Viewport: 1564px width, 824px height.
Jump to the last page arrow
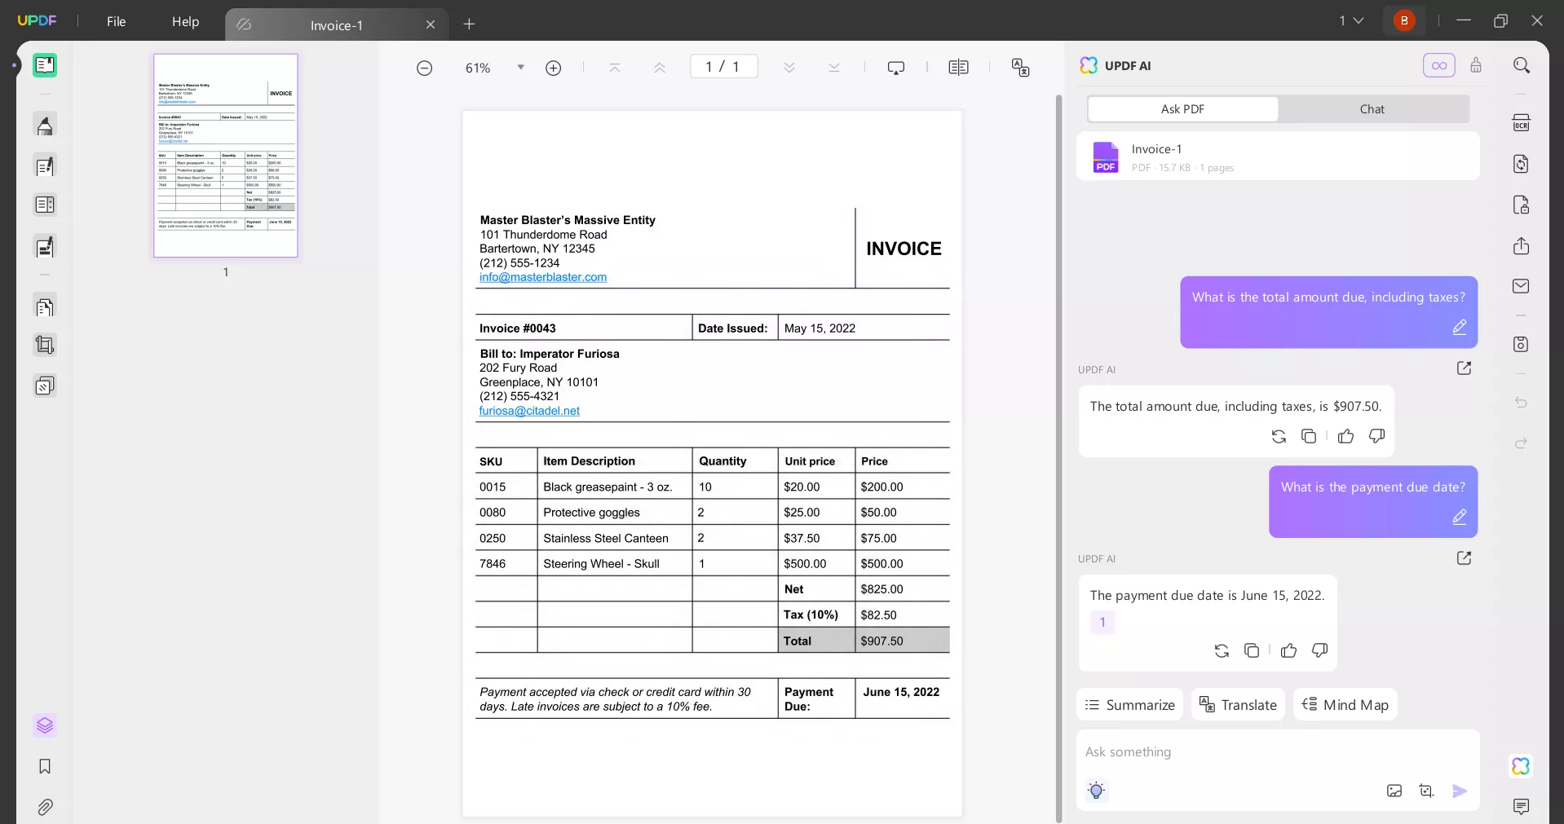click(x=833, y=68)
